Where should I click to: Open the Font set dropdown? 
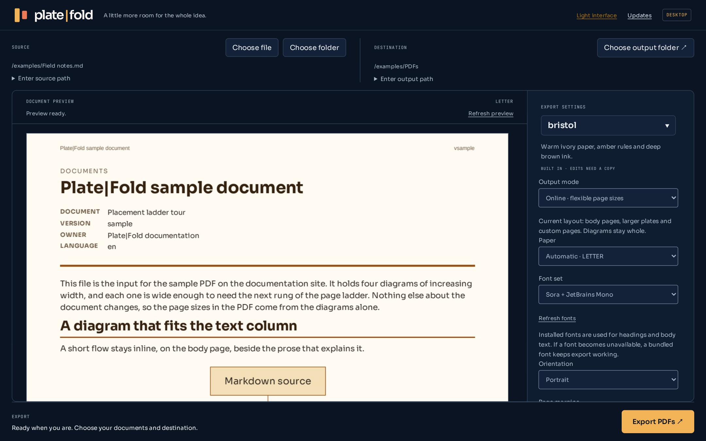pyautogui.click(x=608, y=294)
